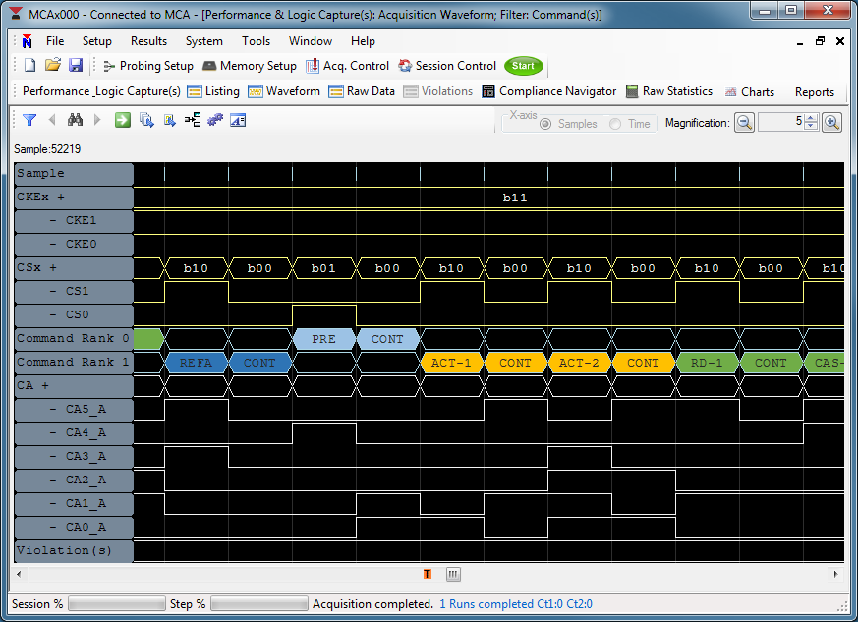The height and width of the screenshot is (622, 858).
Task: Open Probing Setup
Action: pyautogui.click(x=148, y=66)
